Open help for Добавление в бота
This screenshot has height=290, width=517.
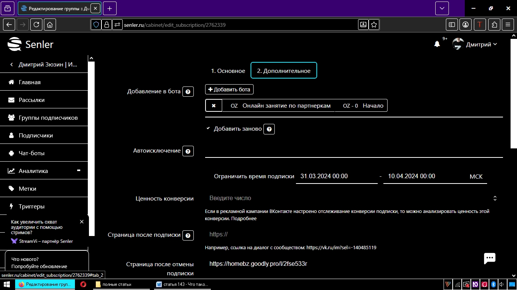(188, 91)
